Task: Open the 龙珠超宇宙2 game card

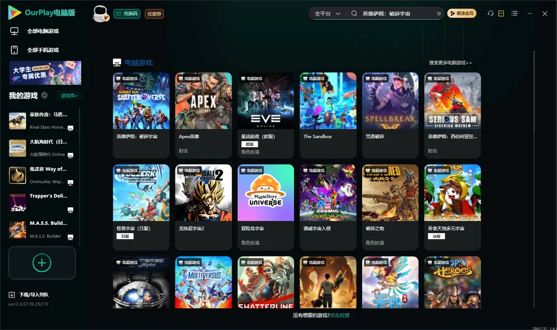Action: click(x=203, y=207)
